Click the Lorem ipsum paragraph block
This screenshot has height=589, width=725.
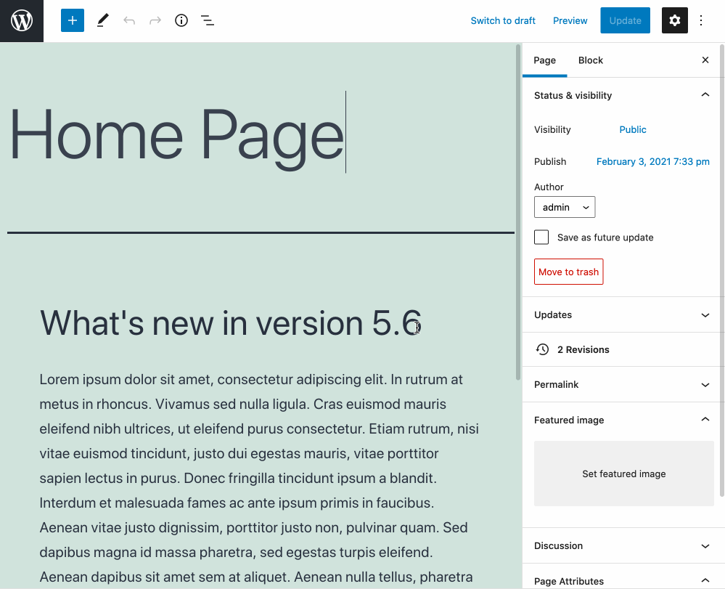[x=261, y=478]
